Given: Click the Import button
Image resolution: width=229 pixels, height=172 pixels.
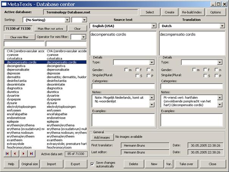Looking at the screenshot, I should tap(51, 164).
